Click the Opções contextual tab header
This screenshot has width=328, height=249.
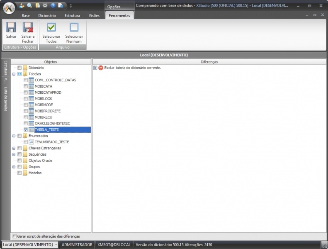[x=114, y=7]
